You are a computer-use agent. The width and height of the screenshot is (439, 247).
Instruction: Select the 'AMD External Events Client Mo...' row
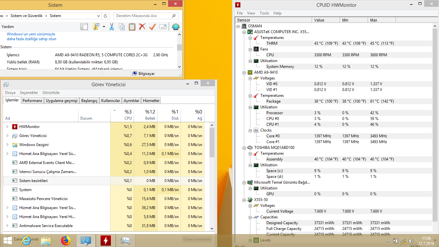[x=103, y=163]
